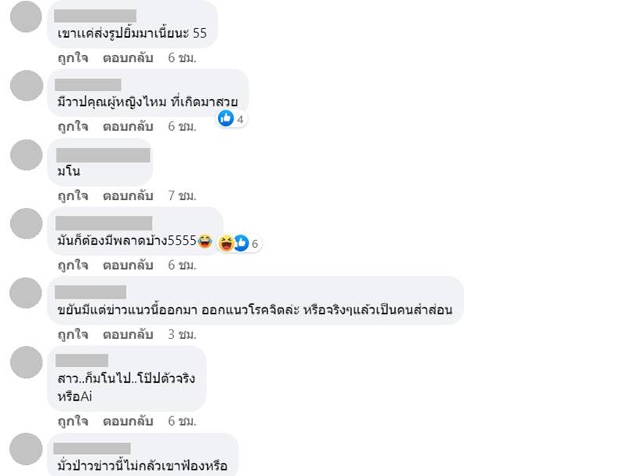627x476 pixels.
Task: Open the 7 ชม. timestamp link
Action: tap(183, 195)
